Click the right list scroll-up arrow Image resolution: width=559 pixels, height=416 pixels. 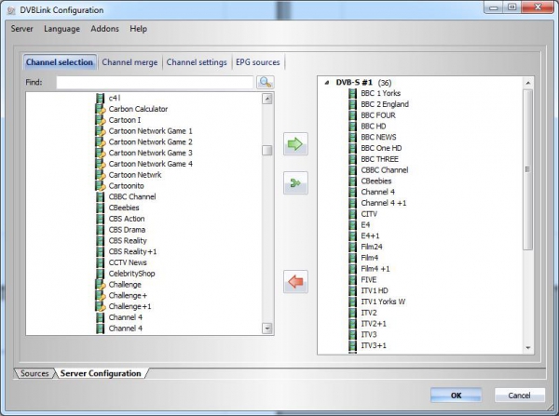(528, 83)
